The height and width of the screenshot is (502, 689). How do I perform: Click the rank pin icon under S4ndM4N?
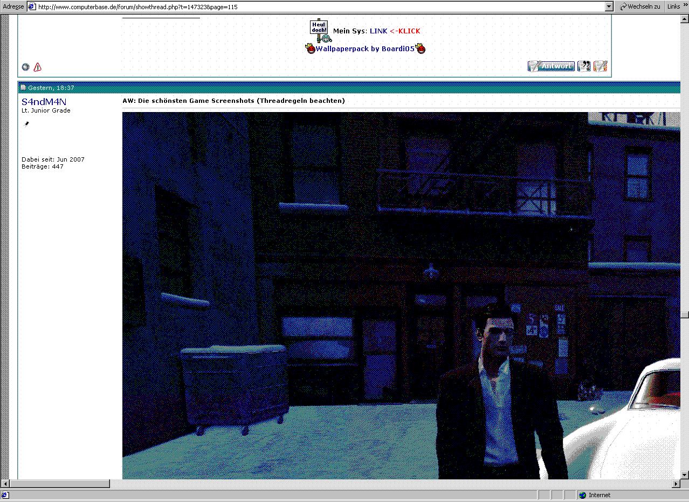point(26,124)
